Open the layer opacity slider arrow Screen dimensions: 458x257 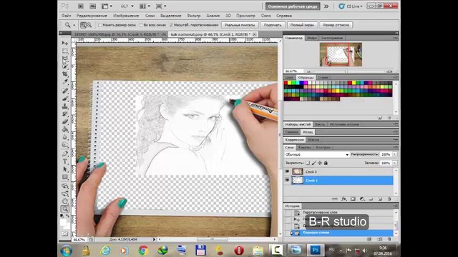(x=394, y=154)
